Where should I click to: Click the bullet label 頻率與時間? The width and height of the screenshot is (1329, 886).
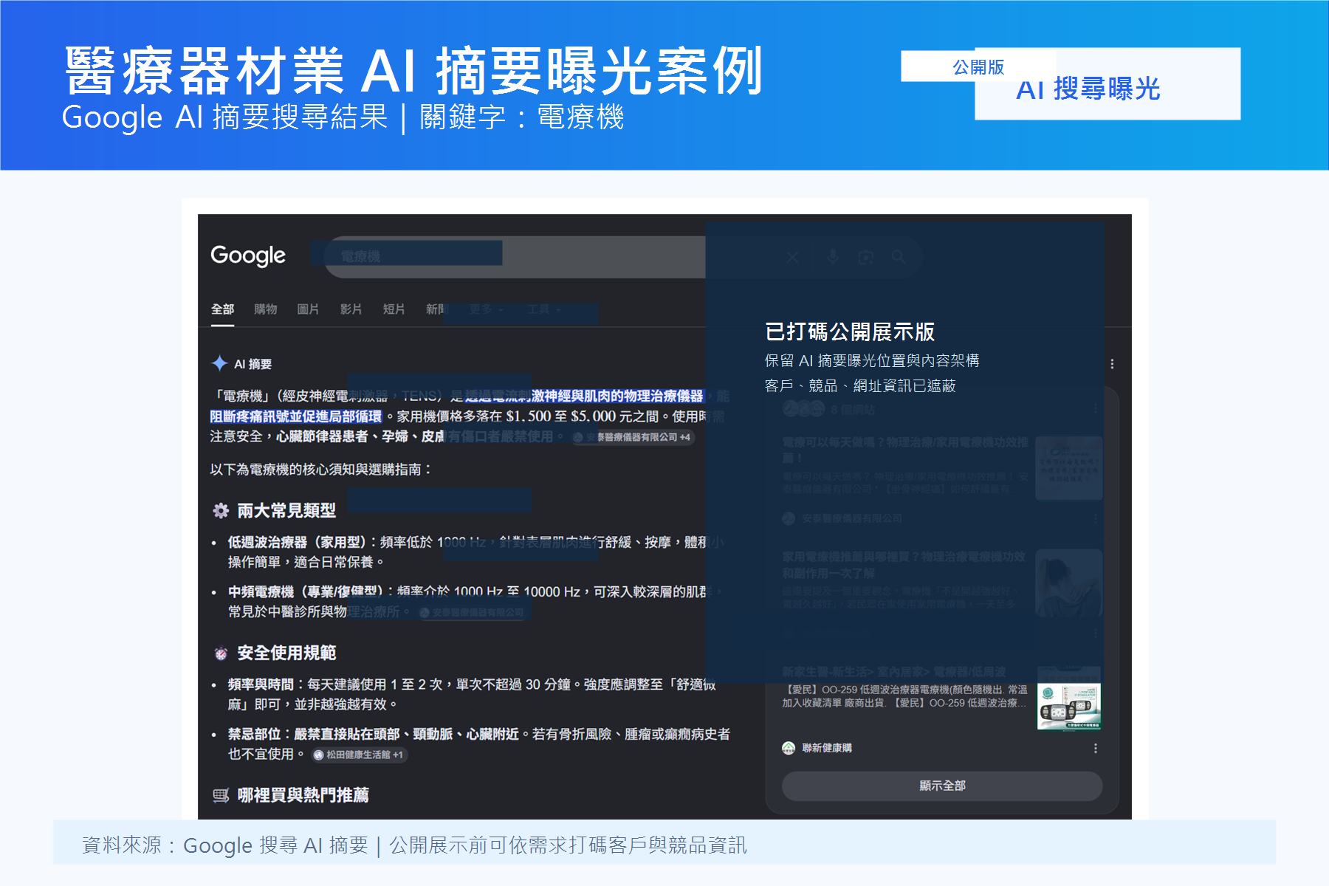coord(261,685)
